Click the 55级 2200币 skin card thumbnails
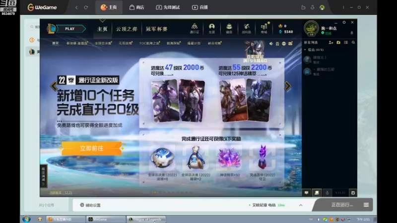Image resolution: width=397 pixels, height=223 pixels. [245, 100]
